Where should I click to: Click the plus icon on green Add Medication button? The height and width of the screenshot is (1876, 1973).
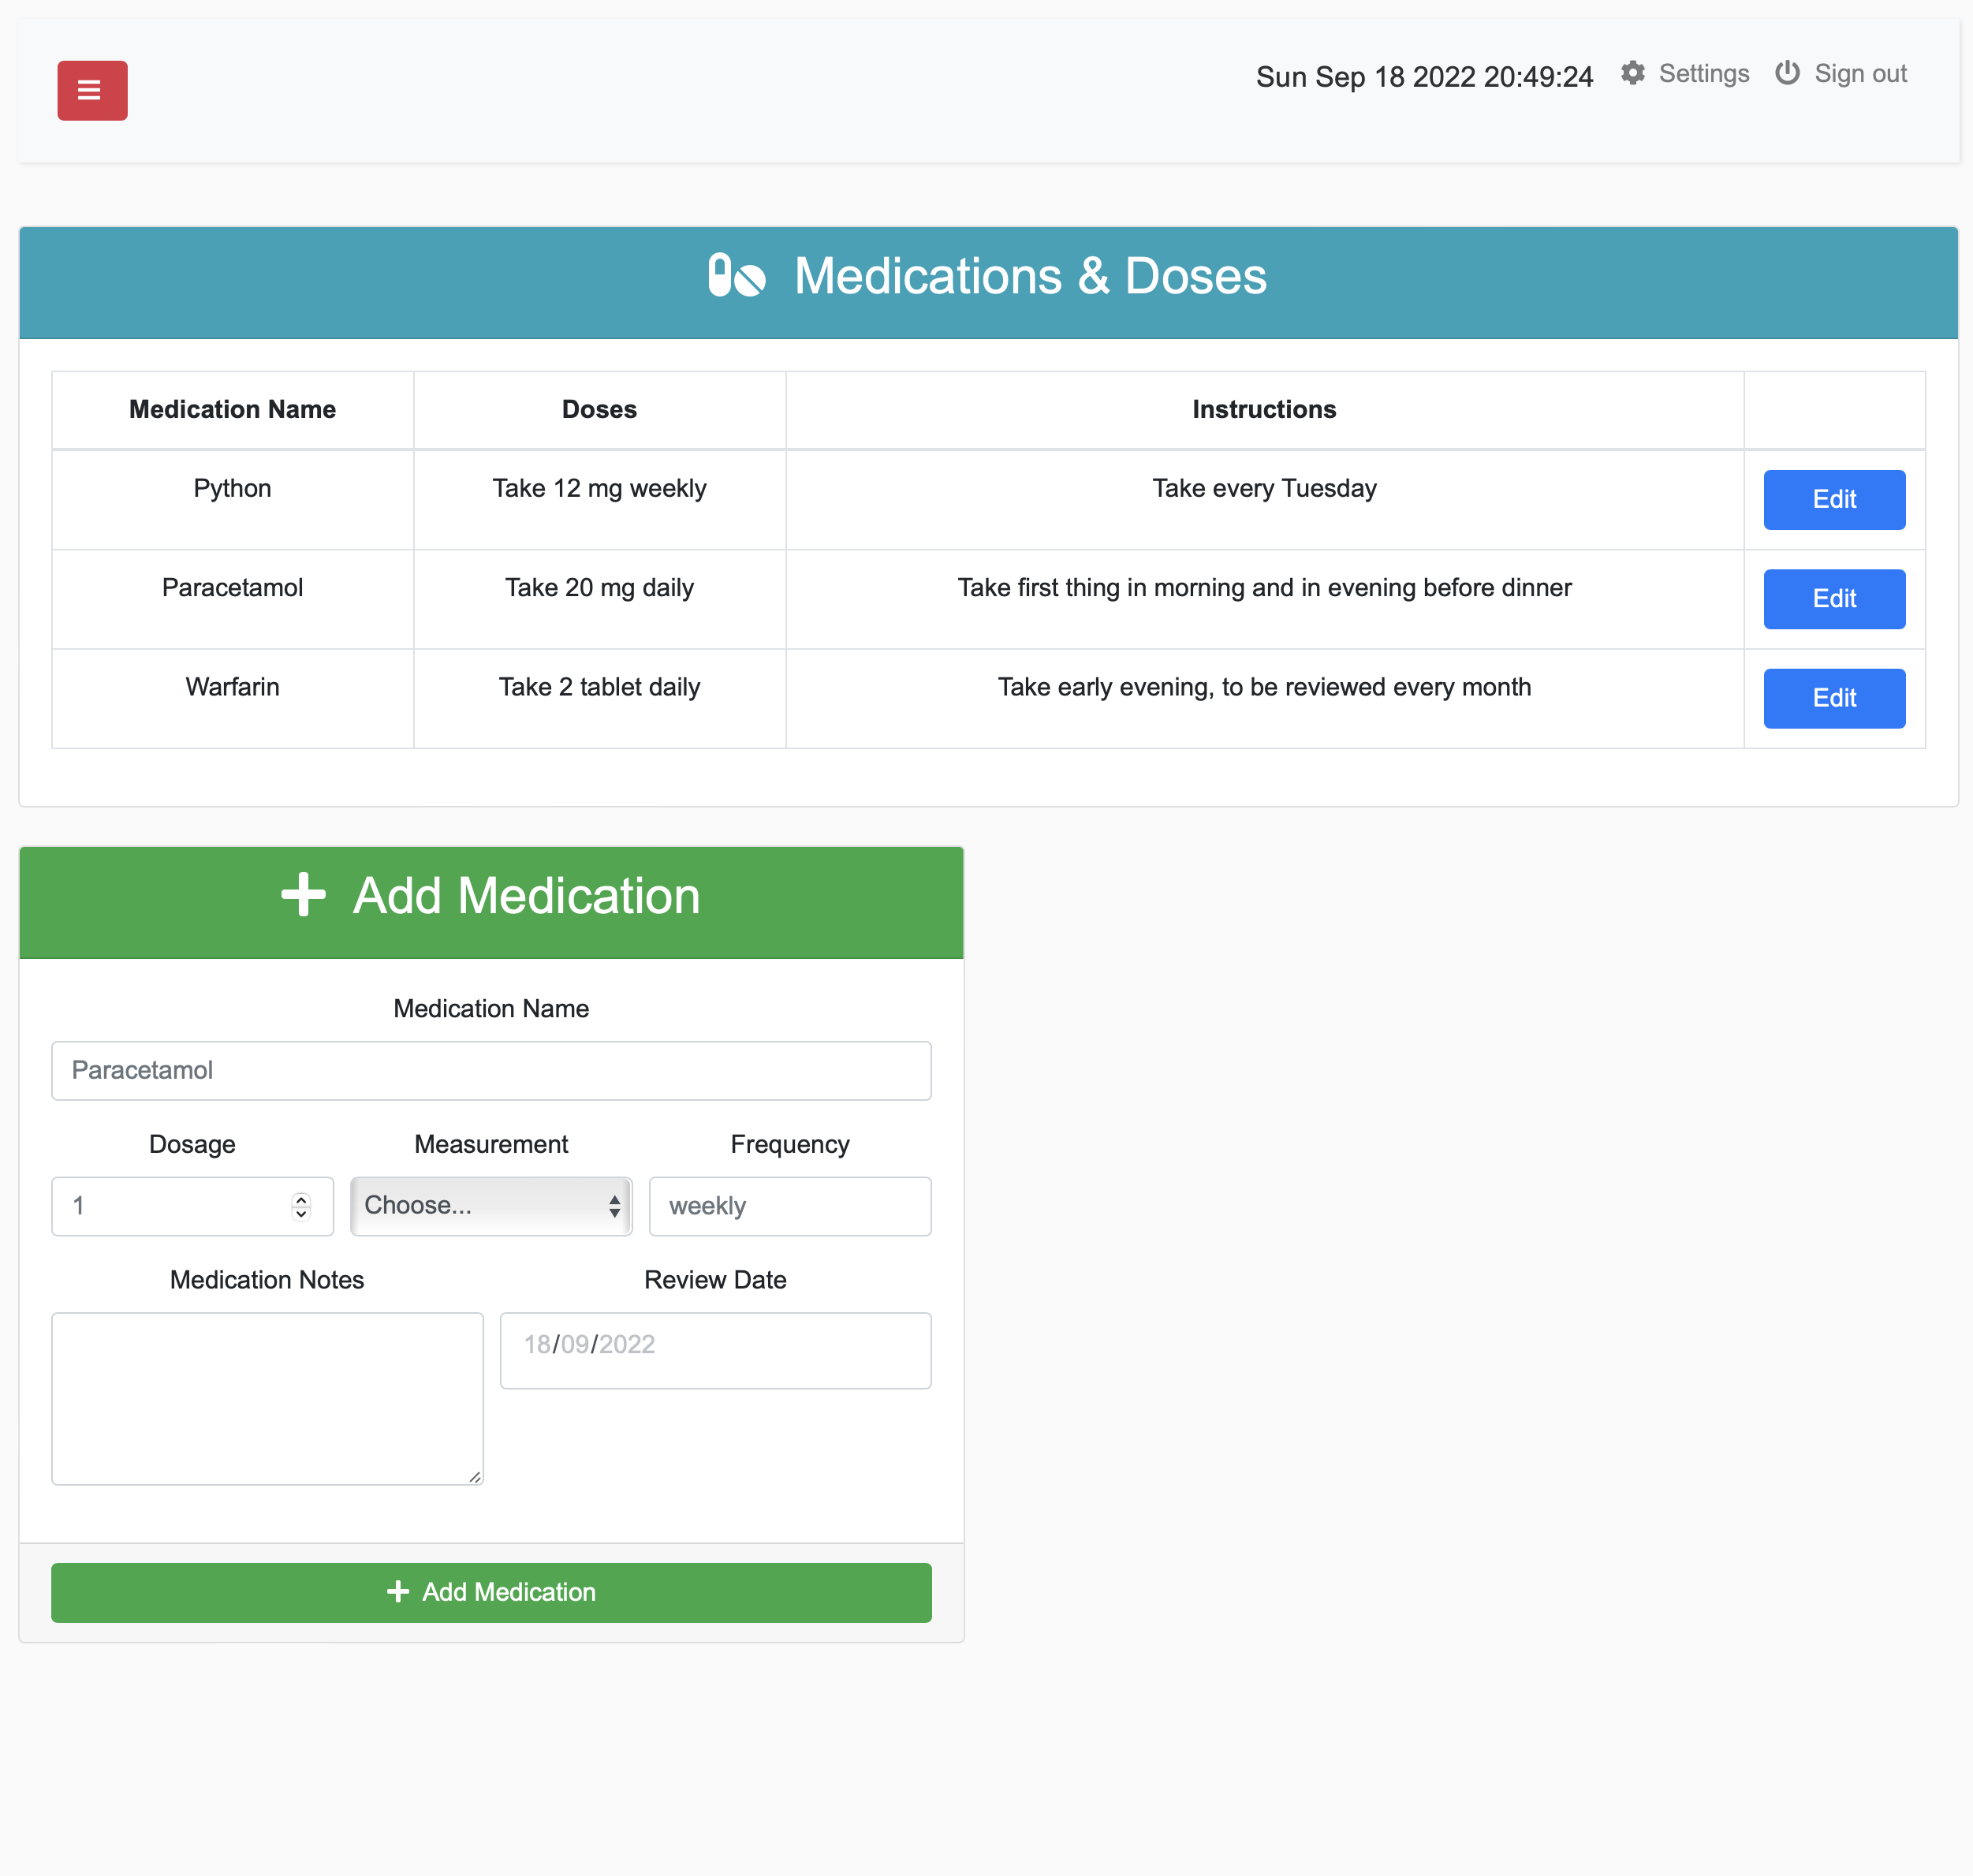(x=399, y=1592)
